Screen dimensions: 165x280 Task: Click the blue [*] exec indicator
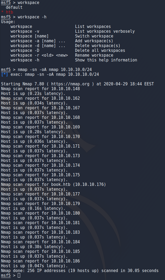pyautogui.click(x=5, y=74)
